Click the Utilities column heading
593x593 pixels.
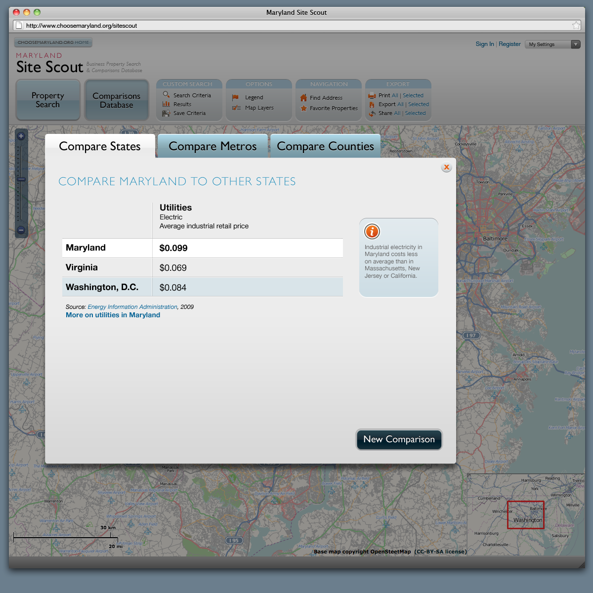click(x=175, y=208)
